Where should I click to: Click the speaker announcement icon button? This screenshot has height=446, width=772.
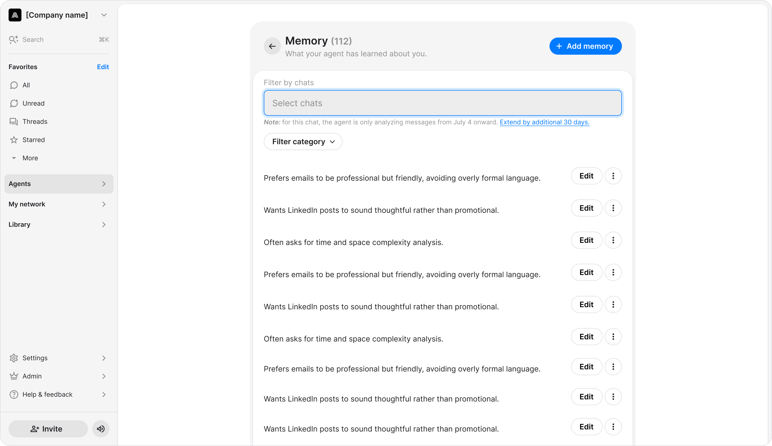tap(101, 429)
